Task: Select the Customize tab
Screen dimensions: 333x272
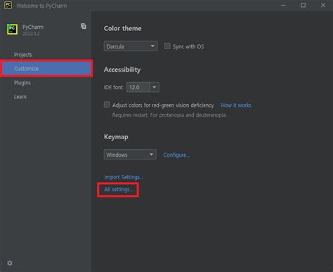Action: pos(46,68)
